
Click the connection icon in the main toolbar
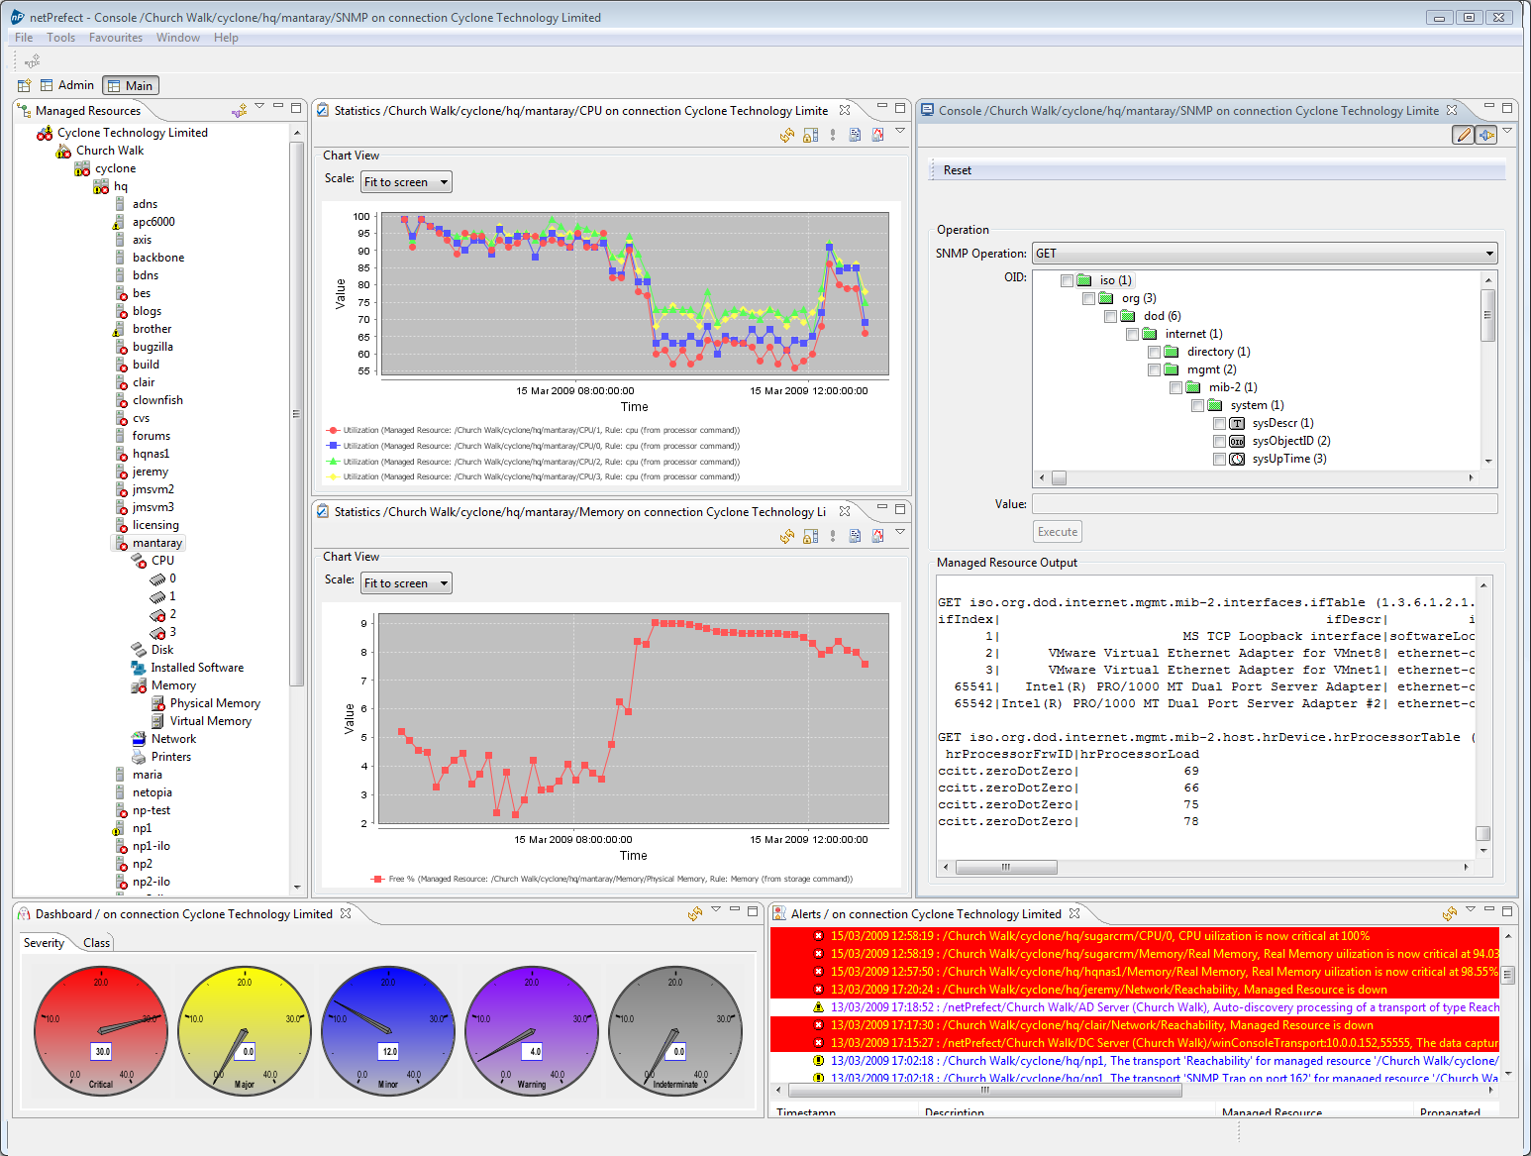[32, 61]
